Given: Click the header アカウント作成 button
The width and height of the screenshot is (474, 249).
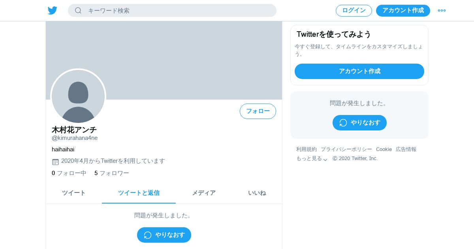Looking at the screenshot, I should click(x=403, y=11).
